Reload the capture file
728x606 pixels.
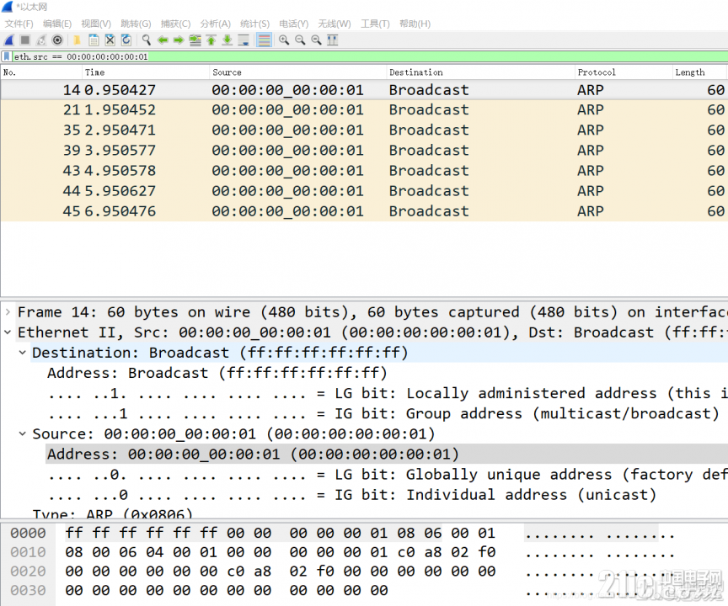pyautogui.click(x=126, y=40)
